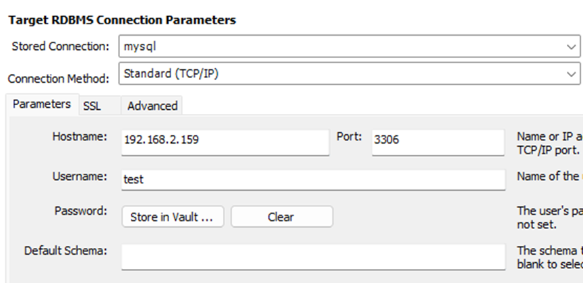Click the 'Stored Connection:' label
The width and height of the screenshot is (583, 283).
pos(60,47)
